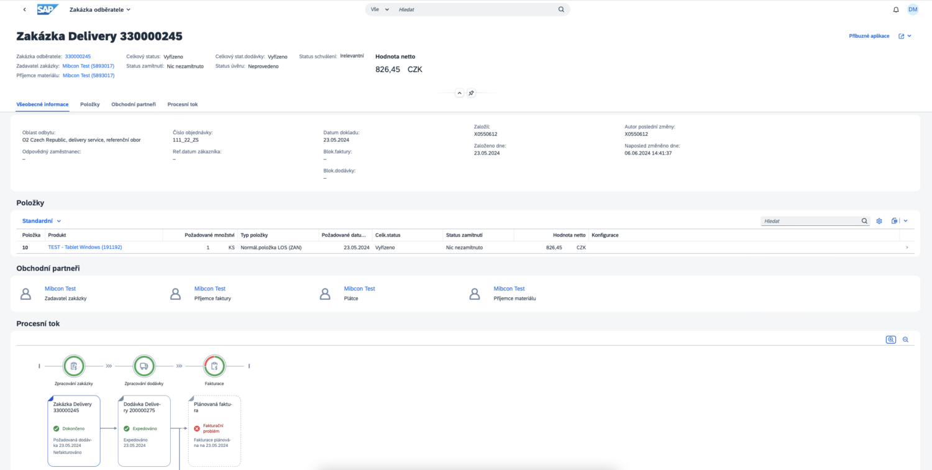Click the share icon beside Příbuzné aplikace
This screenshot has height=470, width=932.
click(902, 36)
